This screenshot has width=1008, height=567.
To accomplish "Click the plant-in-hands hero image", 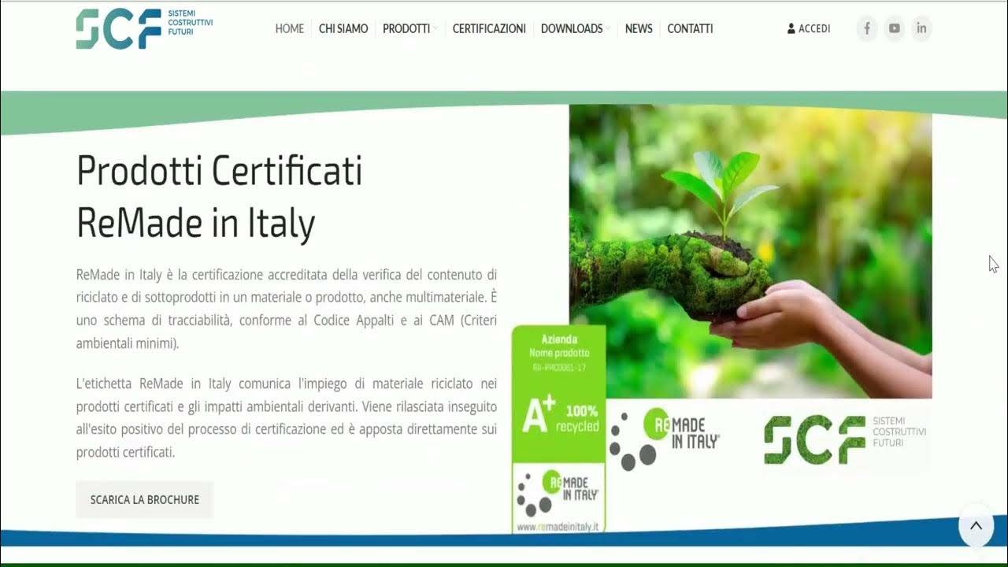I will (x=750, y=252).
